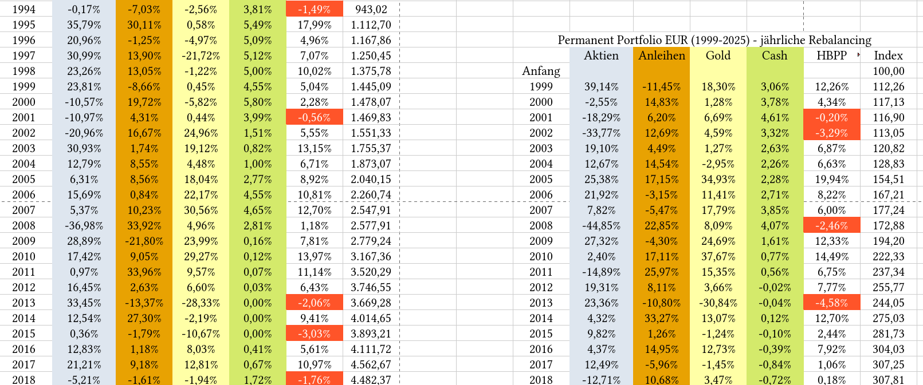
Task: Click the red -1,49% cell for 1994
Action: tap(315, 9)
